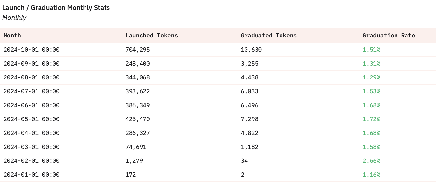
Task: Select the 2.66% graduation rate
Action: coord(371,161)
